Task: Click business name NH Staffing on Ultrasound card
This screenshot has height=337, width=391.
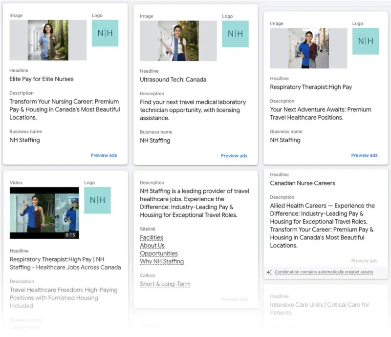Action: [x=155, y=141]
